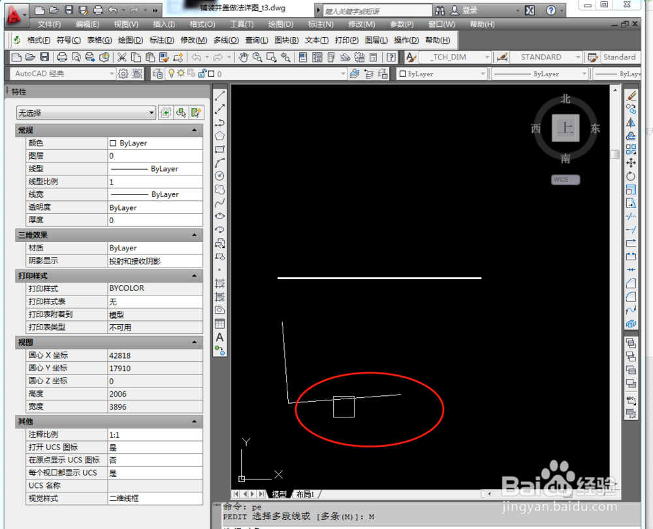653x529 pixels.
Task: Toggle layer 0 on/off lightbulb
Action: (171, 74)
